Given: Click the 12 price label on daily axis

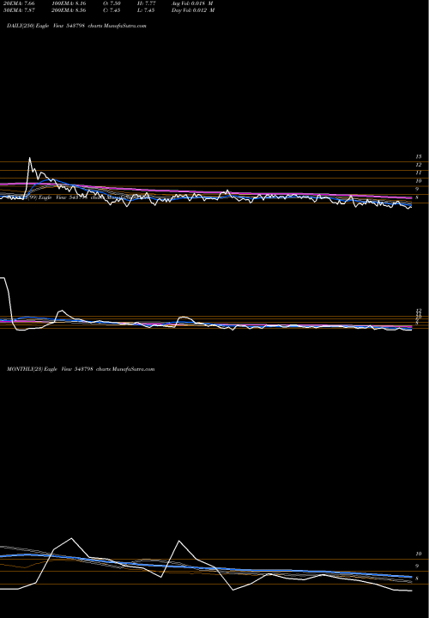Looking at the screenshot, I should (x=419, y=165).
